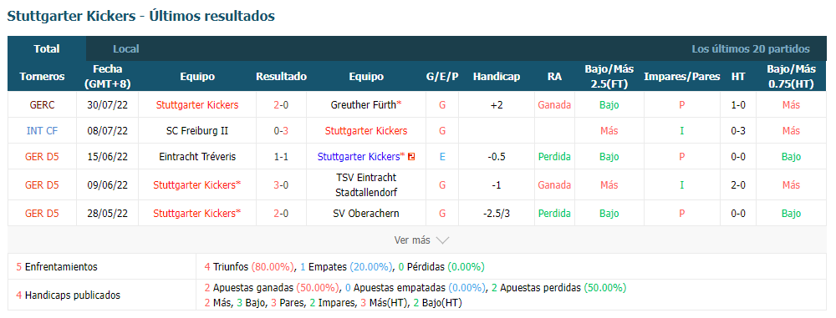The width and height of the screenshot is (836, 318).
Task: Open the 1-1 result versus Eintracht Tréveris
Action: (x=282, y=157)
